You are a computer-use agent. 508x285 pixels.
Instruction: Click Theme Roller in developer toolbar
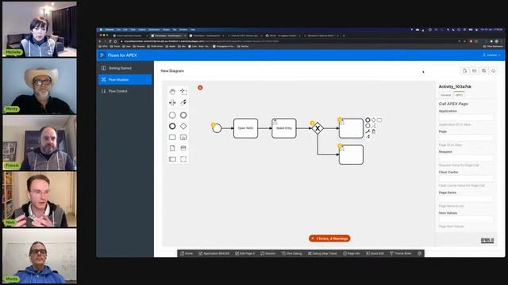click(x=401, y=253)
